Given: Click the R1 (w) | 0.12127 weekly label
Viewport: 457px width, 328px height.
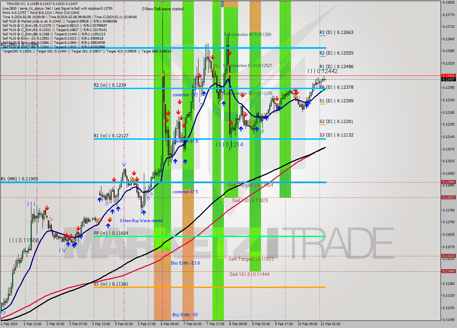Looking at the screenshot, I should coord(111,136).
